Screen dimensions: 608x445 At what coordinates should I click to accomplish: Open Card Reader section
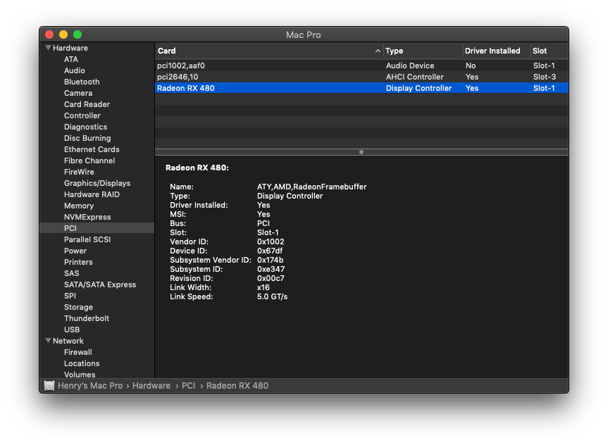point(87,104)
